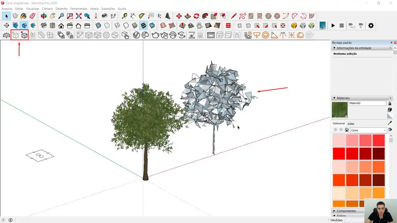
Task: Select the Paint Bucket tool
Action: [23, 16]
